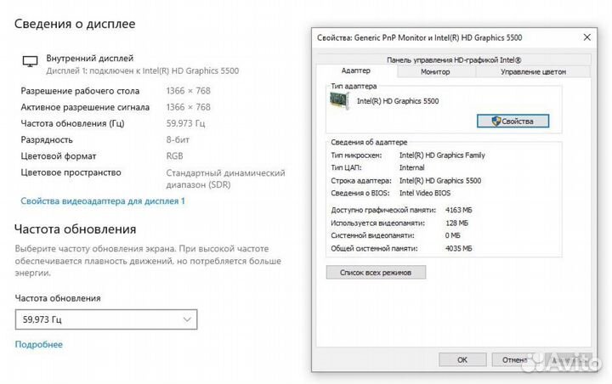Click the Строка адаптера value Intel HD Graphics 5500
The width and height of the screenshot is (612, 384).
click(x=440, y=181)
